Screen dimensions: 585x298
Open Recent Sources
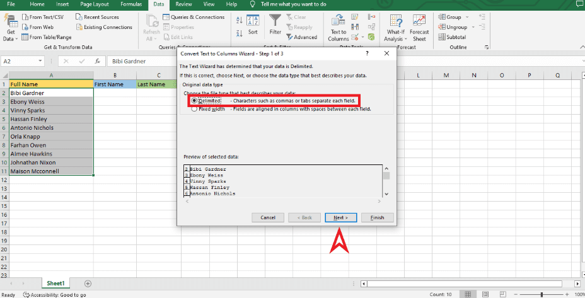pyautogui.click(x=97, y=17)
